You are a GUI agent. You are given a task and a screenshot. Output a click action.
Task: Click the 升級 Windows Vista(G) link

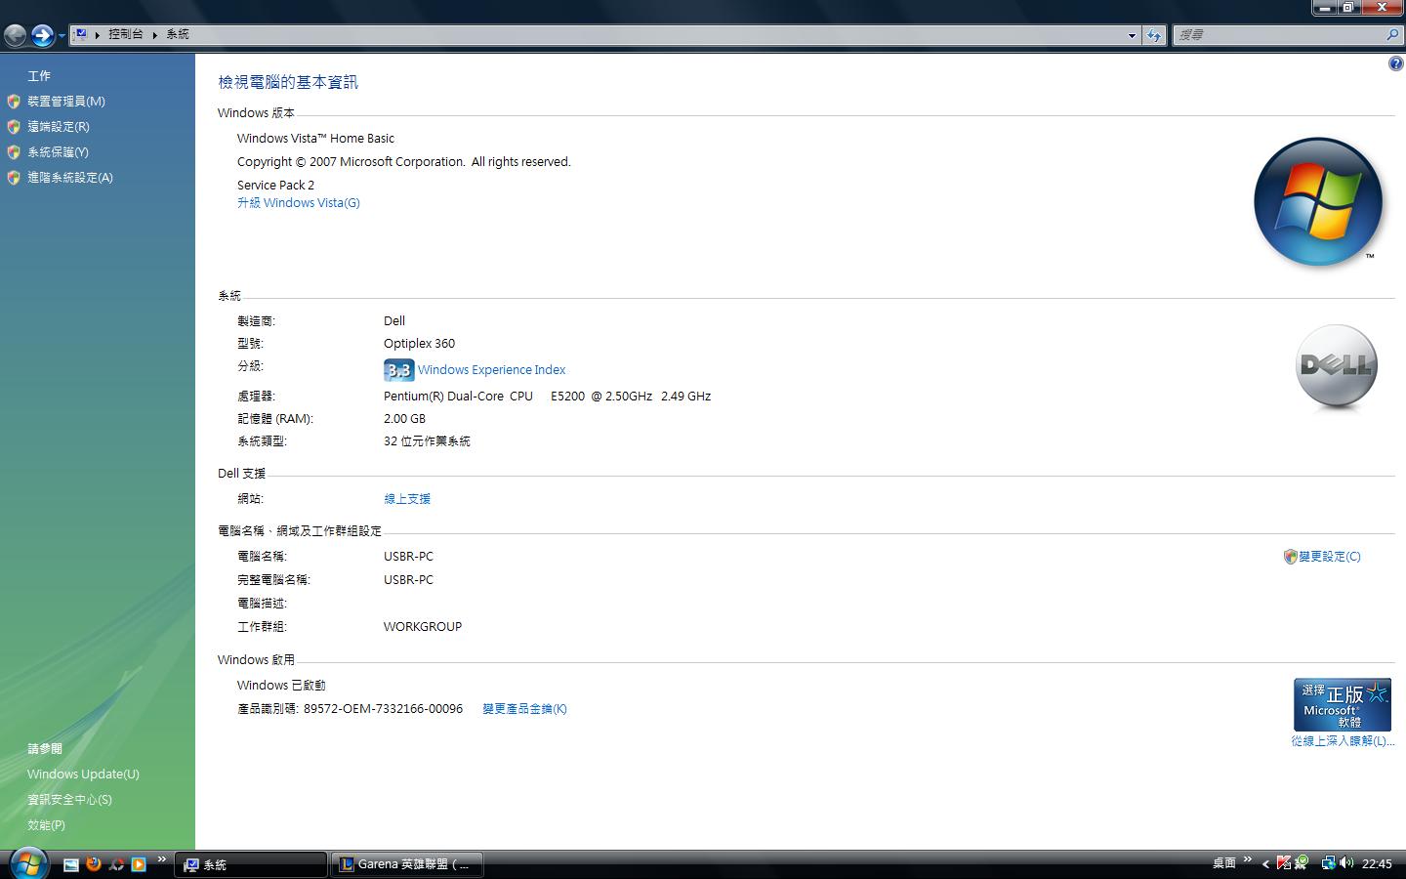[299, 203]
